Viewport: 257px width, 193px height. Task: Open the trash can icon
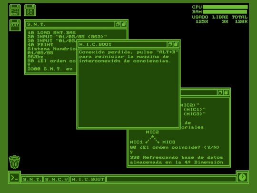[x=14, y=162]
